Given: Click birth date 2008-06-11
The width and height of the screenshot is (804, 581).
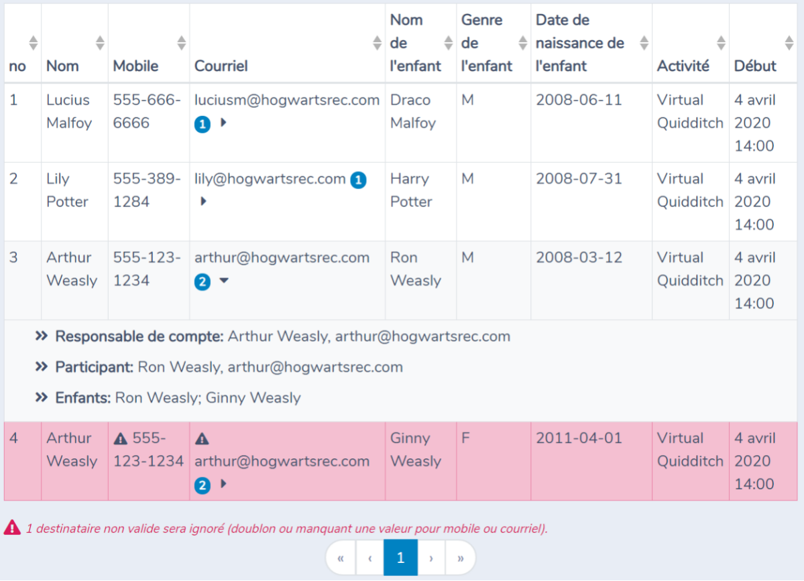Looking at the screenshot, I should pyautogui.click(x=579, y=100).
